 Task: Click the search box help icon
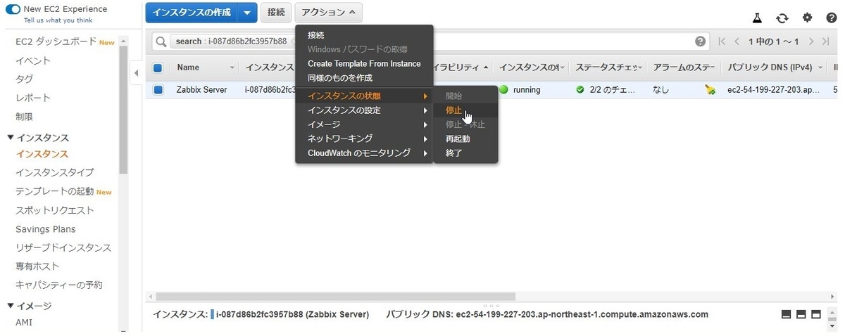point(701,41)
